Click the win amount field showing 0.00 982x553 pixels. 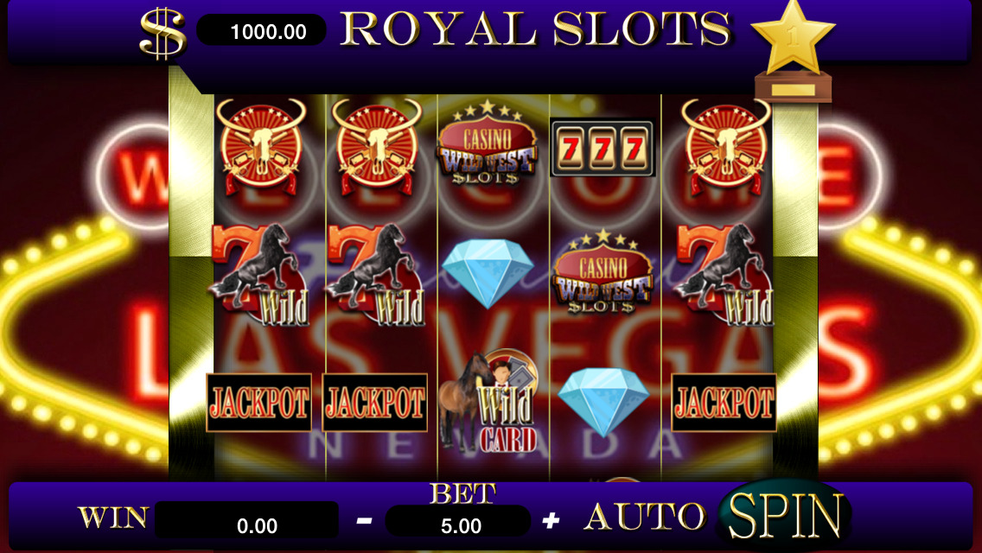(x=246, y=520)
